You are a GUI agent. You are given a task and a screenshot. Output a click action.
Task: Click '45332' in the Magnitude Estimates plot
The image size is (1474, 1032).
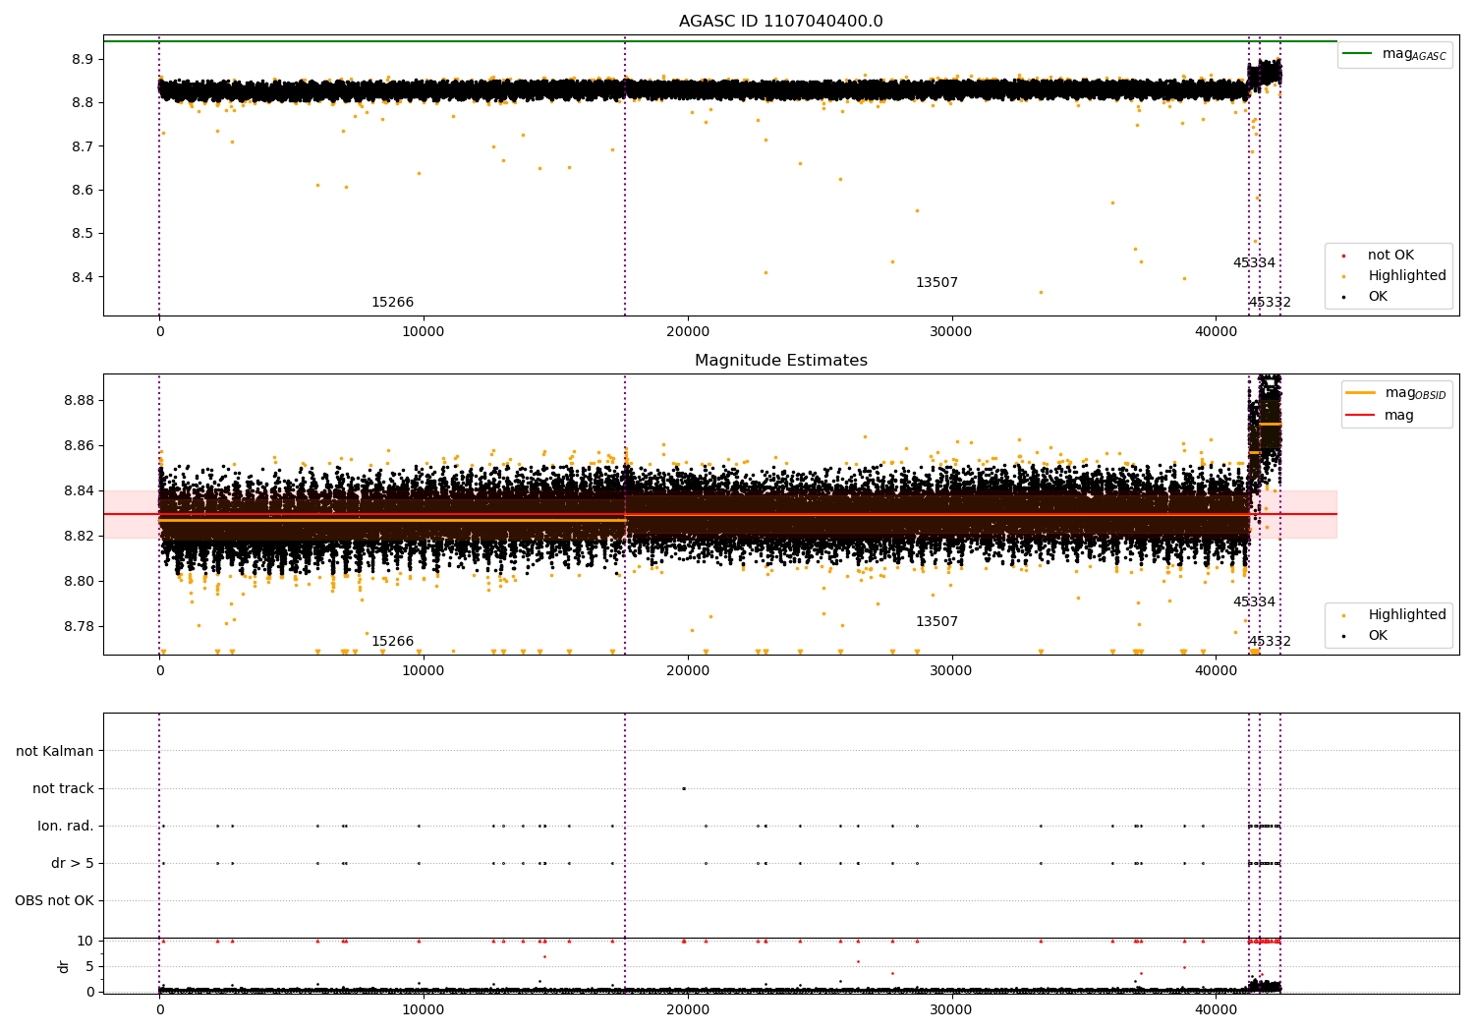tap(1270, 642)
